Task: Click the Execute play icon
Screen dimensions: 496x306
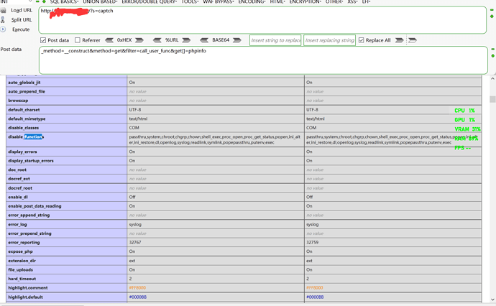Action: click(3, 29)
